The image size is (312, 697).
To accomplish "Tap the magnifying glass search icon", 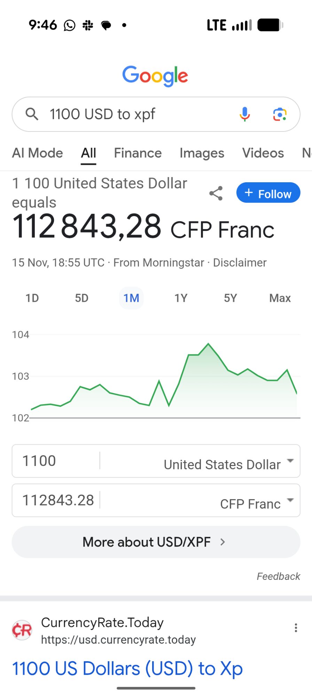I will (x=32, y=114).
